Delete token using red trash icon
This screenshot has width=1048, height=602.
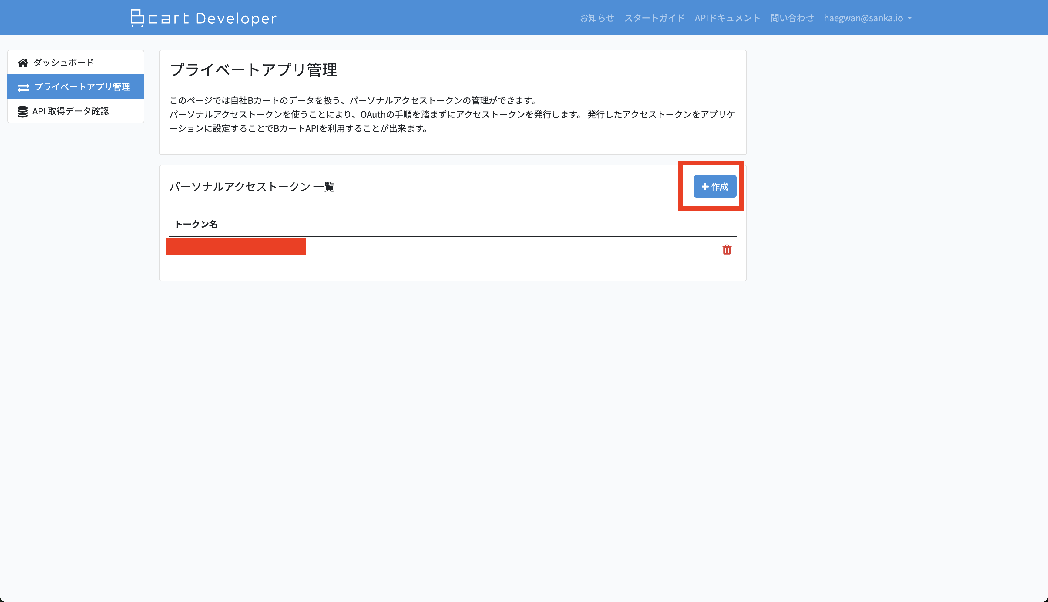tap(727, 249)
